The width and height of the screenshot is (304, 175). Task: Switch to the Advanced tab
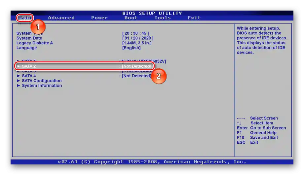pos(61,18)
